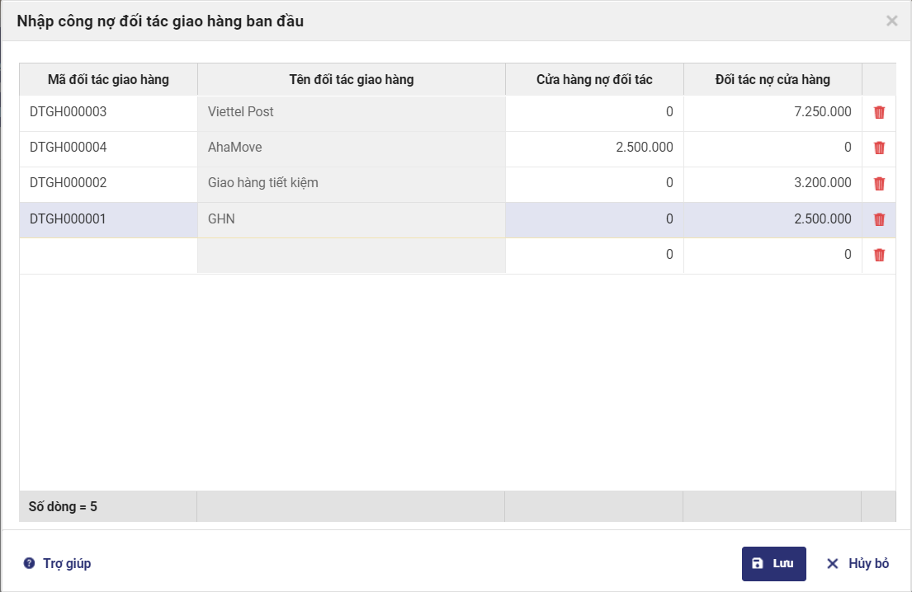
Task: Remove Giao hàng tiết kiệm row via trash icon
Action: (x=879, y=183)
